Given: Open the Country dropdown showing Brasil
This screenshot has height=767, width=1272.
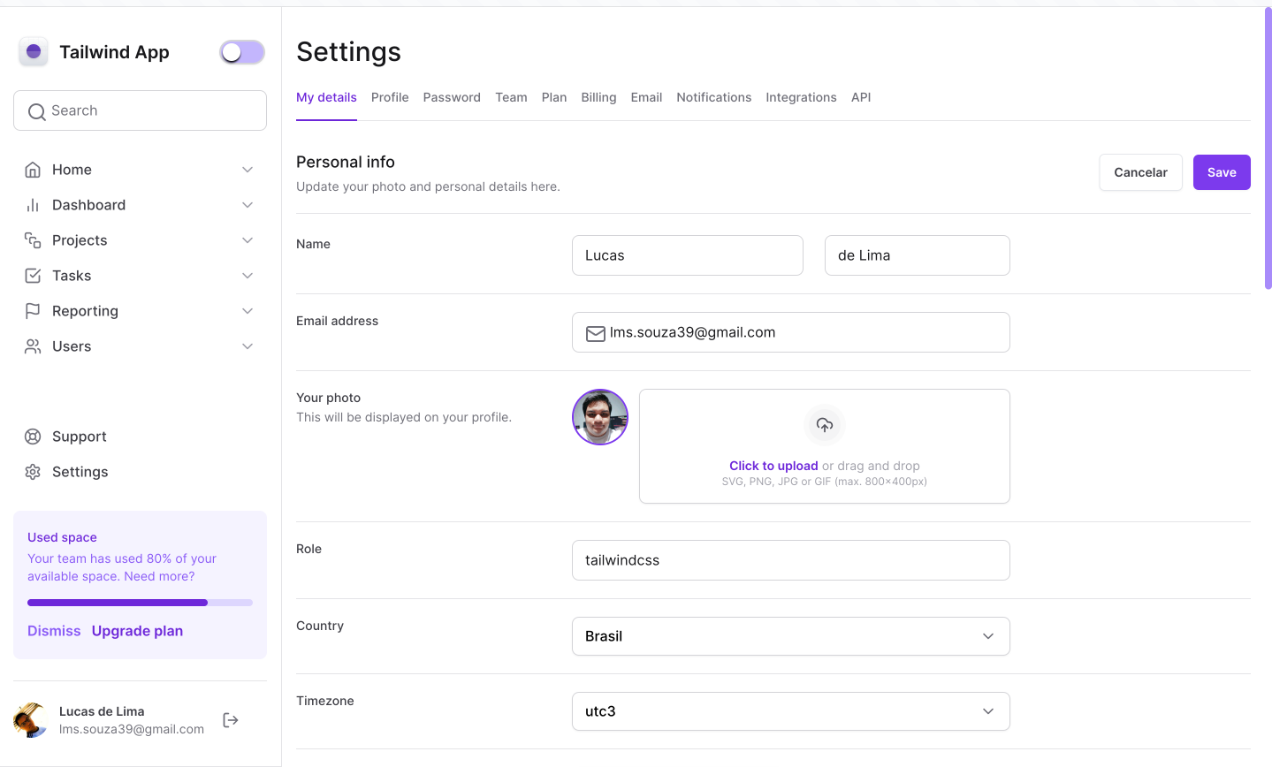Looking at the screenshot, I should (790, 636).
